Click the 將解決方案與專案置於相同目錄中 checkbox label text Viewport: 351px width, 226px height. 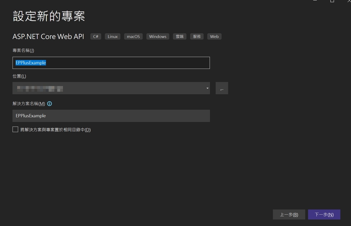click(55, 130)
